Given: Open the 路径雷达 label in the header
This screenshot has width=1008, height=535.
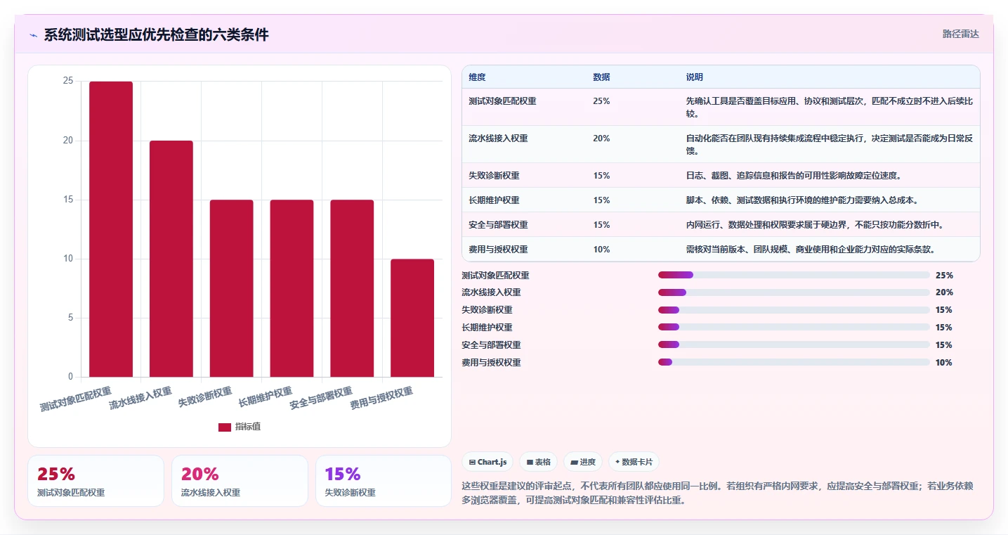Looking at the screenshot, I should 960,34.
